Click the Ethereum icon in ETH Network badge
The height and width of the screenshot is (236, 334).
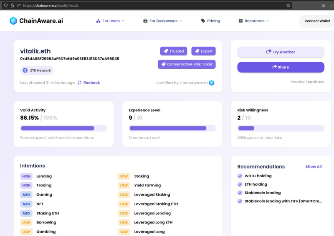tap(25, 70)
